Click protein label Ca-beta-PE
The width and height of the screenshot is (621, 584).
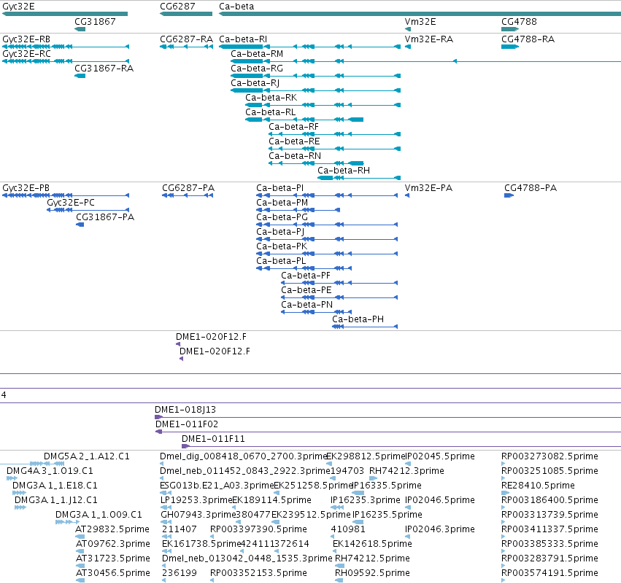pos(306,290)
